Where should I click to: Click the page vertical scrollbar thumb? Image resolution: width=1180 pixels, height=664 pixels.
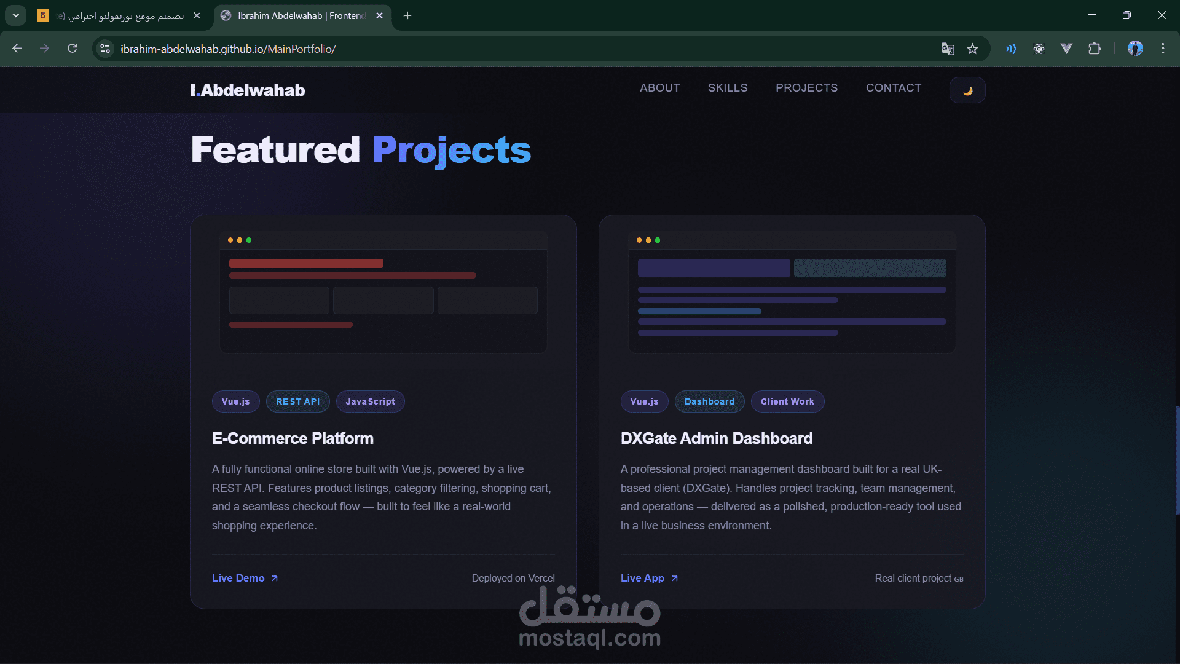tap(1176, 460)
